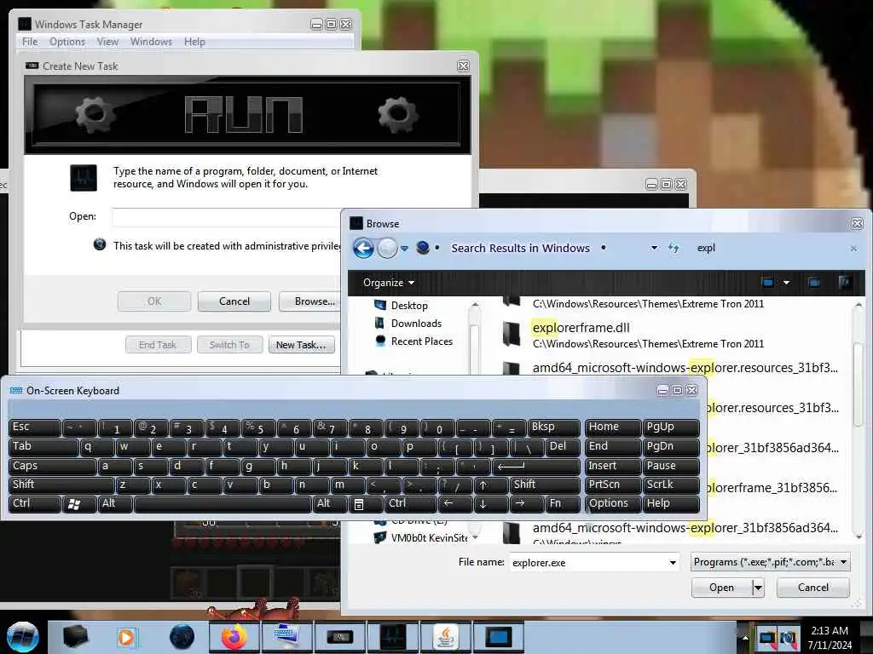Open the recent pages arrow beside Forward button

[405, 249]
